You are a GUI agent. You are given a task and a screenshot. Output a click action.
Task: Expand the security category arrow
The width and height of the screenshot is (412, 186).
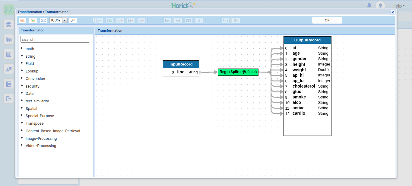tap(22, 86)
